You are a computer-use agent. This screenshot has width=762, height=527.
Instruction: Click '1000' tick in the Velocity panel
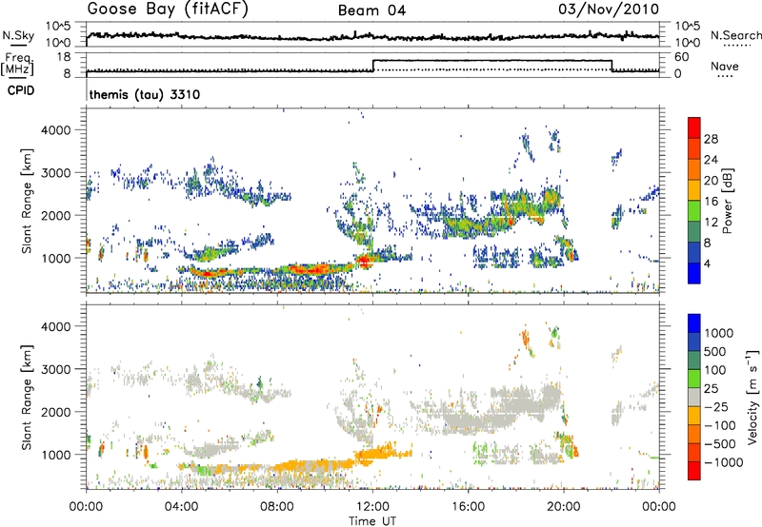pyautogui.click(x=55, y=455)
